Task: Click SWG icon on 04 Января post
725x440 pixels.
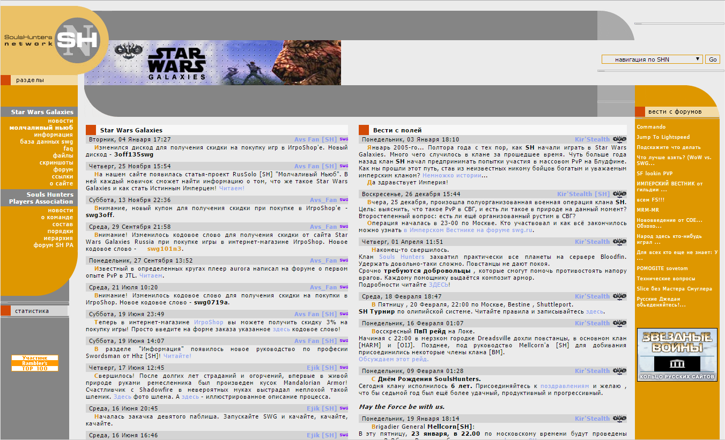Action: [x=344, y=139]
